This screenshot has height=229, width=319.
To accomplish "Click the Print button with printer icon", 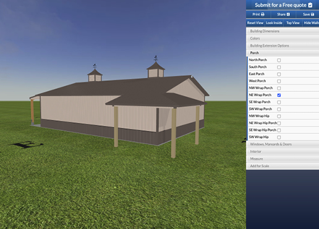I will (258, 14).
